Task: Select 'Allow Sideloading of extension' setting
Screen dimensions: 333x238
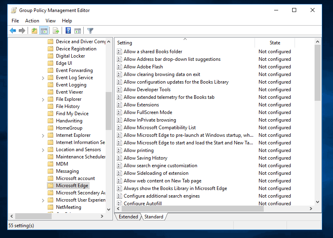Action: click(156, 173)
